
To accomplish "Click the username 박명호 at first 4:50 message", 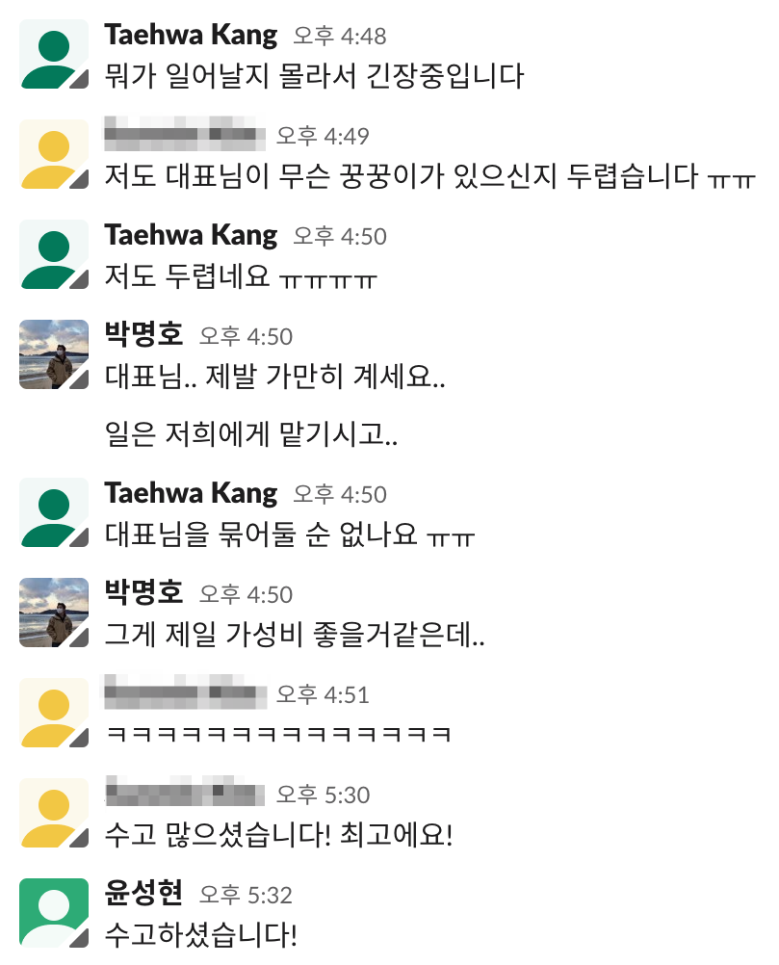I will (144, 335).
